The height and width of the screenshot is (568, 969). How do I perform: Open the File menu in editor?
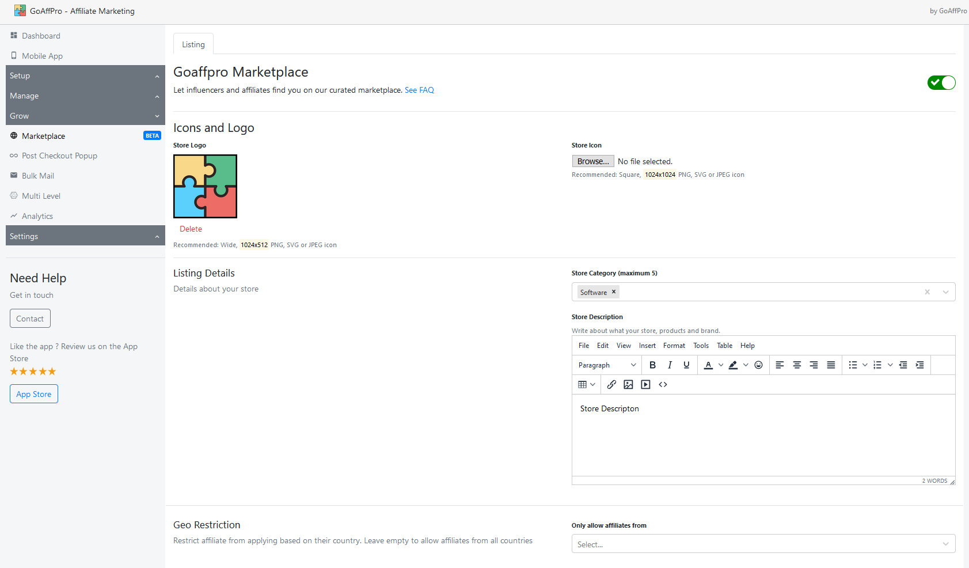point(584,346)
